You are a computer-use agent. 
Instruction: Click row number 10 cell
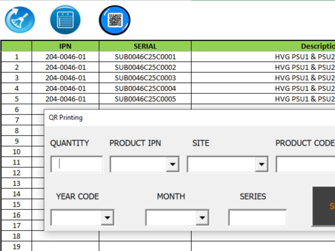pos(17,152)
